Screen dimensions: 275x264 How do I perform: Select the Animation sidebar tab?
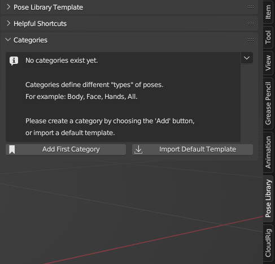(268, 152)
